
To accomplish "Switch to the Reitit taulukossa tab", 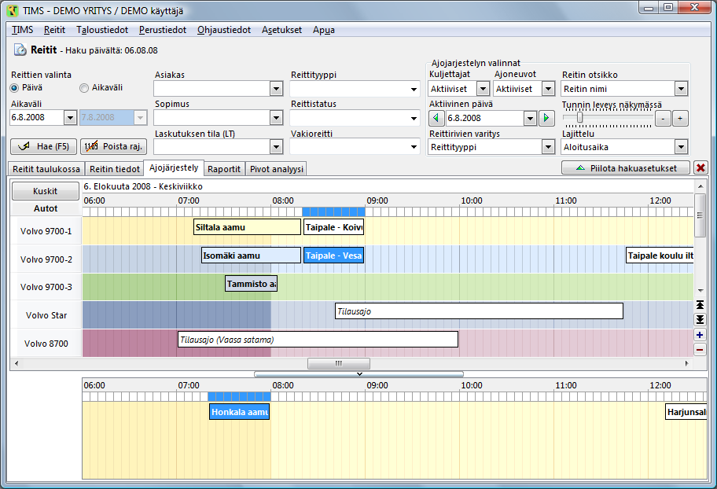I will click(x=46, y=169).
